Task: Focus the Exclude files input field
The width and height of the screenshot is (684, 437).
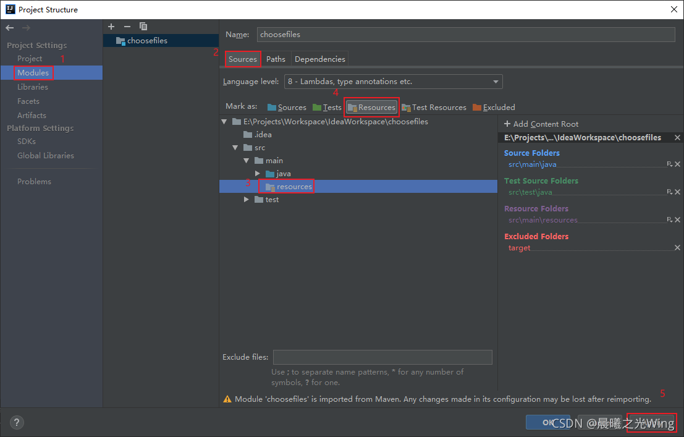Action: [382, 357]
